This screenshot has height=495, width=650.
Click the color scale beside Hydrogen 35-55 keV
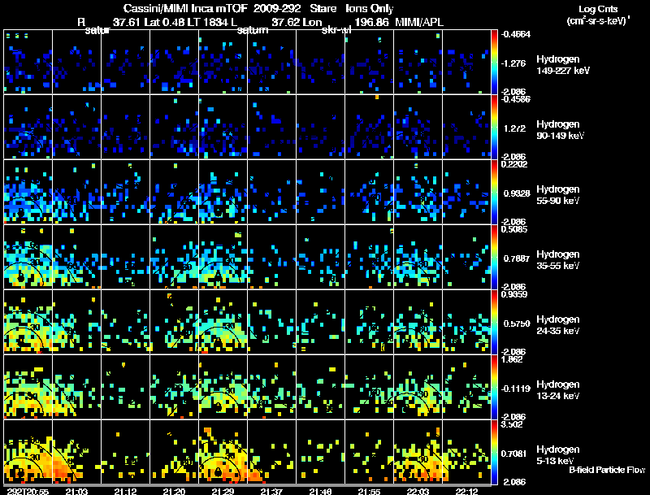(x=494, y=257)
